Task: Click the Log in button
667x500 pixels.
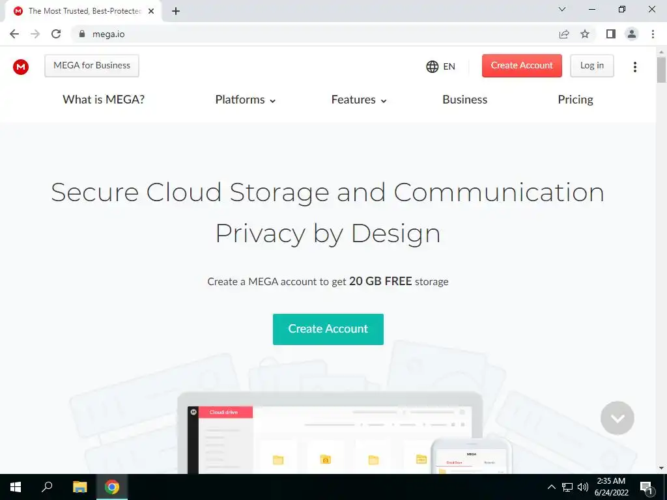Action: 592,66
